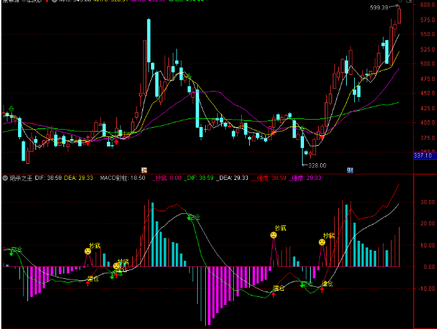Click the 600.0 price axis label
Image resolution: width=437 pixels, height=329 pixels.
[428, 5]
